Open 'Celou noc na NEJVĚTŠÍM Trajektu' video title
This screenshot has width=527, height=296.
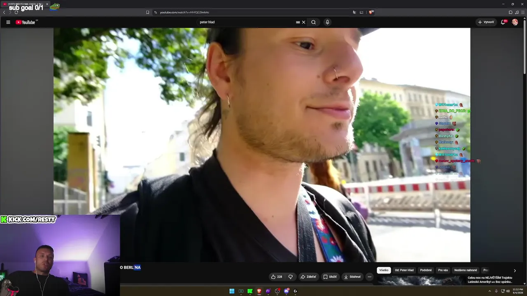(490, 280)
